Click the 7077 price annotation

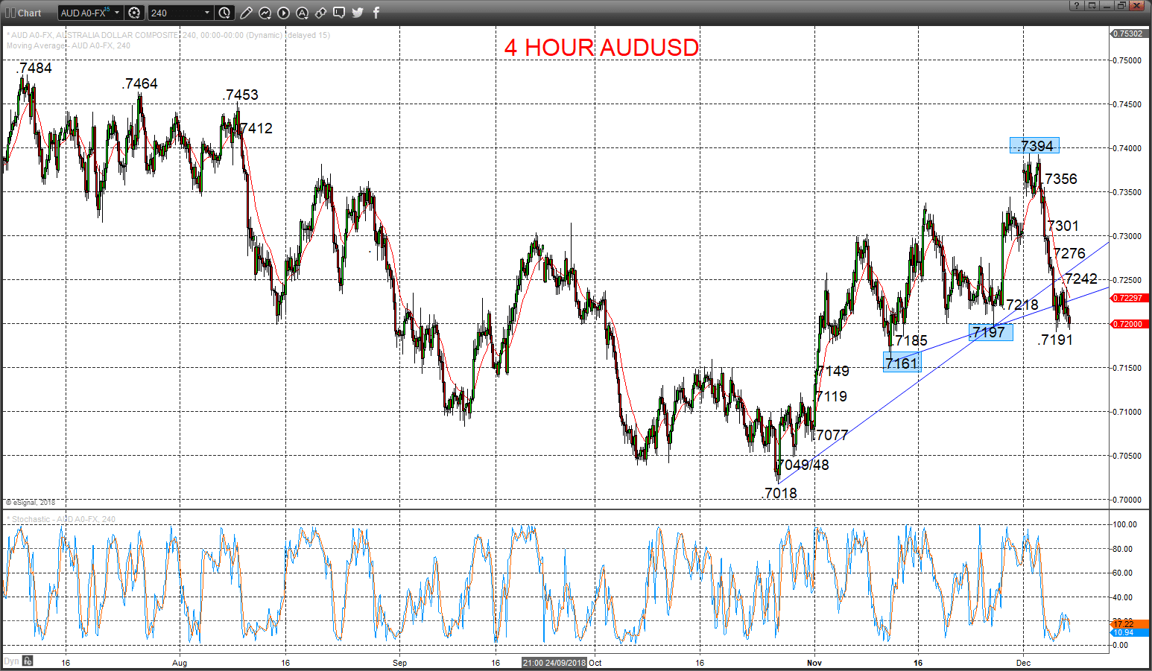pyautogui.click(x=832, y=435)
